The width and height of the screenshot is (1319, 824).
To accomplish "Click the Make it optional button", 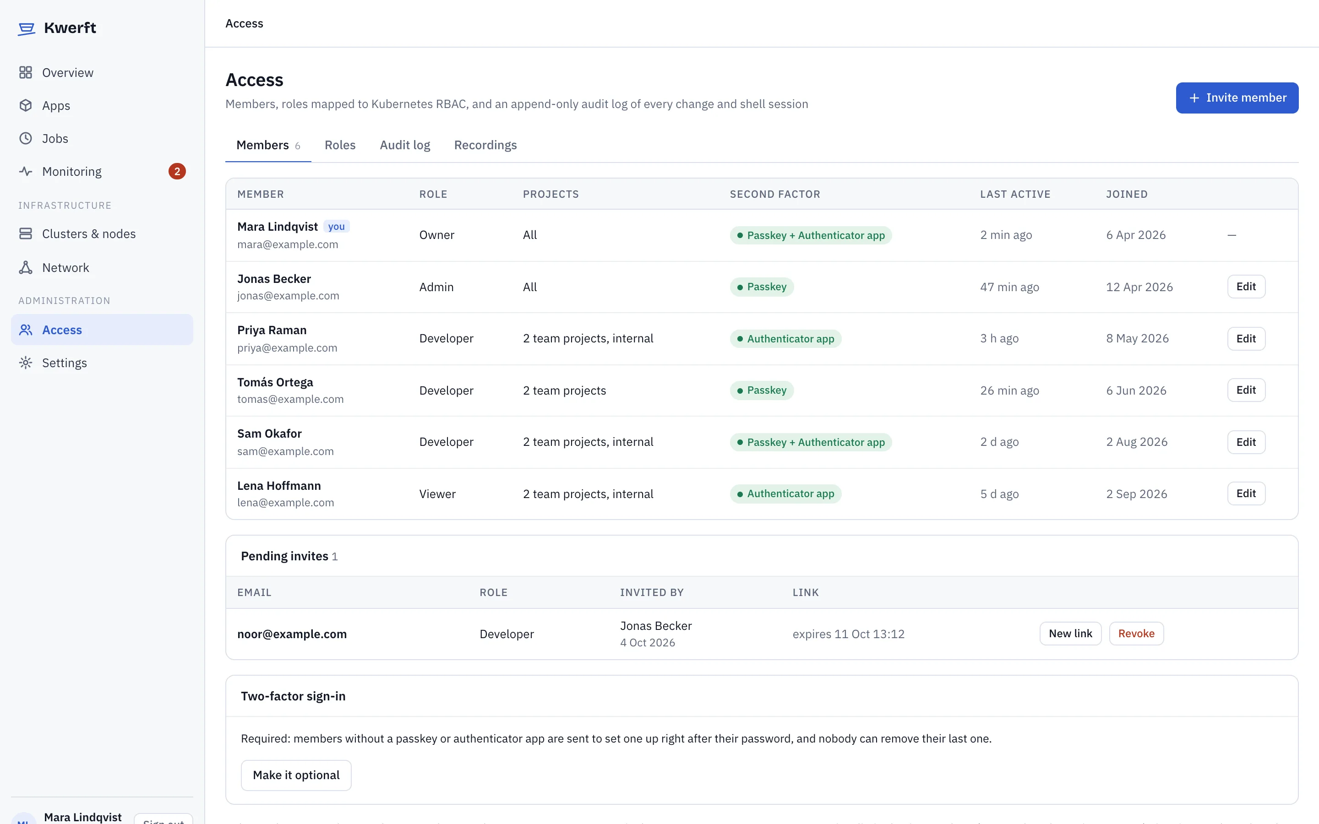I will click(x=296, y=775).
